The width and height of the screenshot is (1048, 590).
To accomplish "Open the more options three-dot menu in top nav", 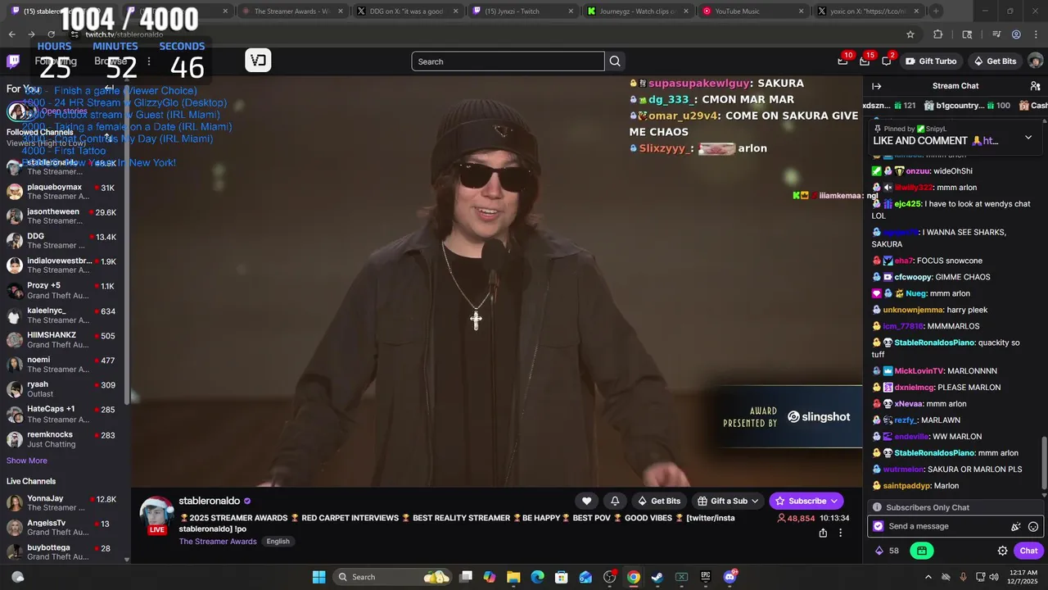I will coord(148,61).
